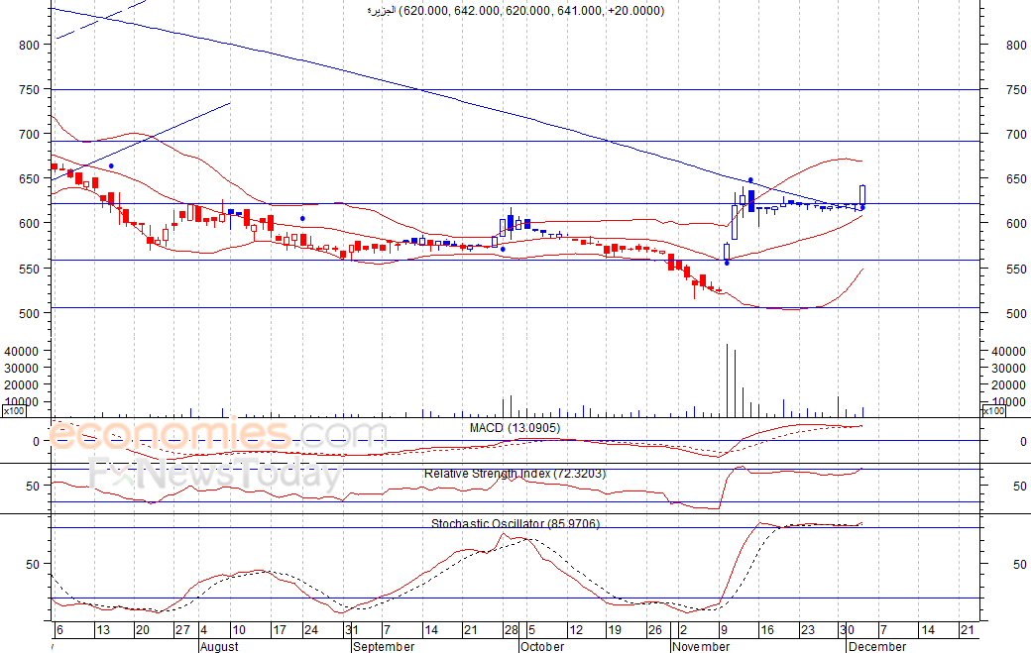Click the 650 price label on left axis

pos(29,179)
